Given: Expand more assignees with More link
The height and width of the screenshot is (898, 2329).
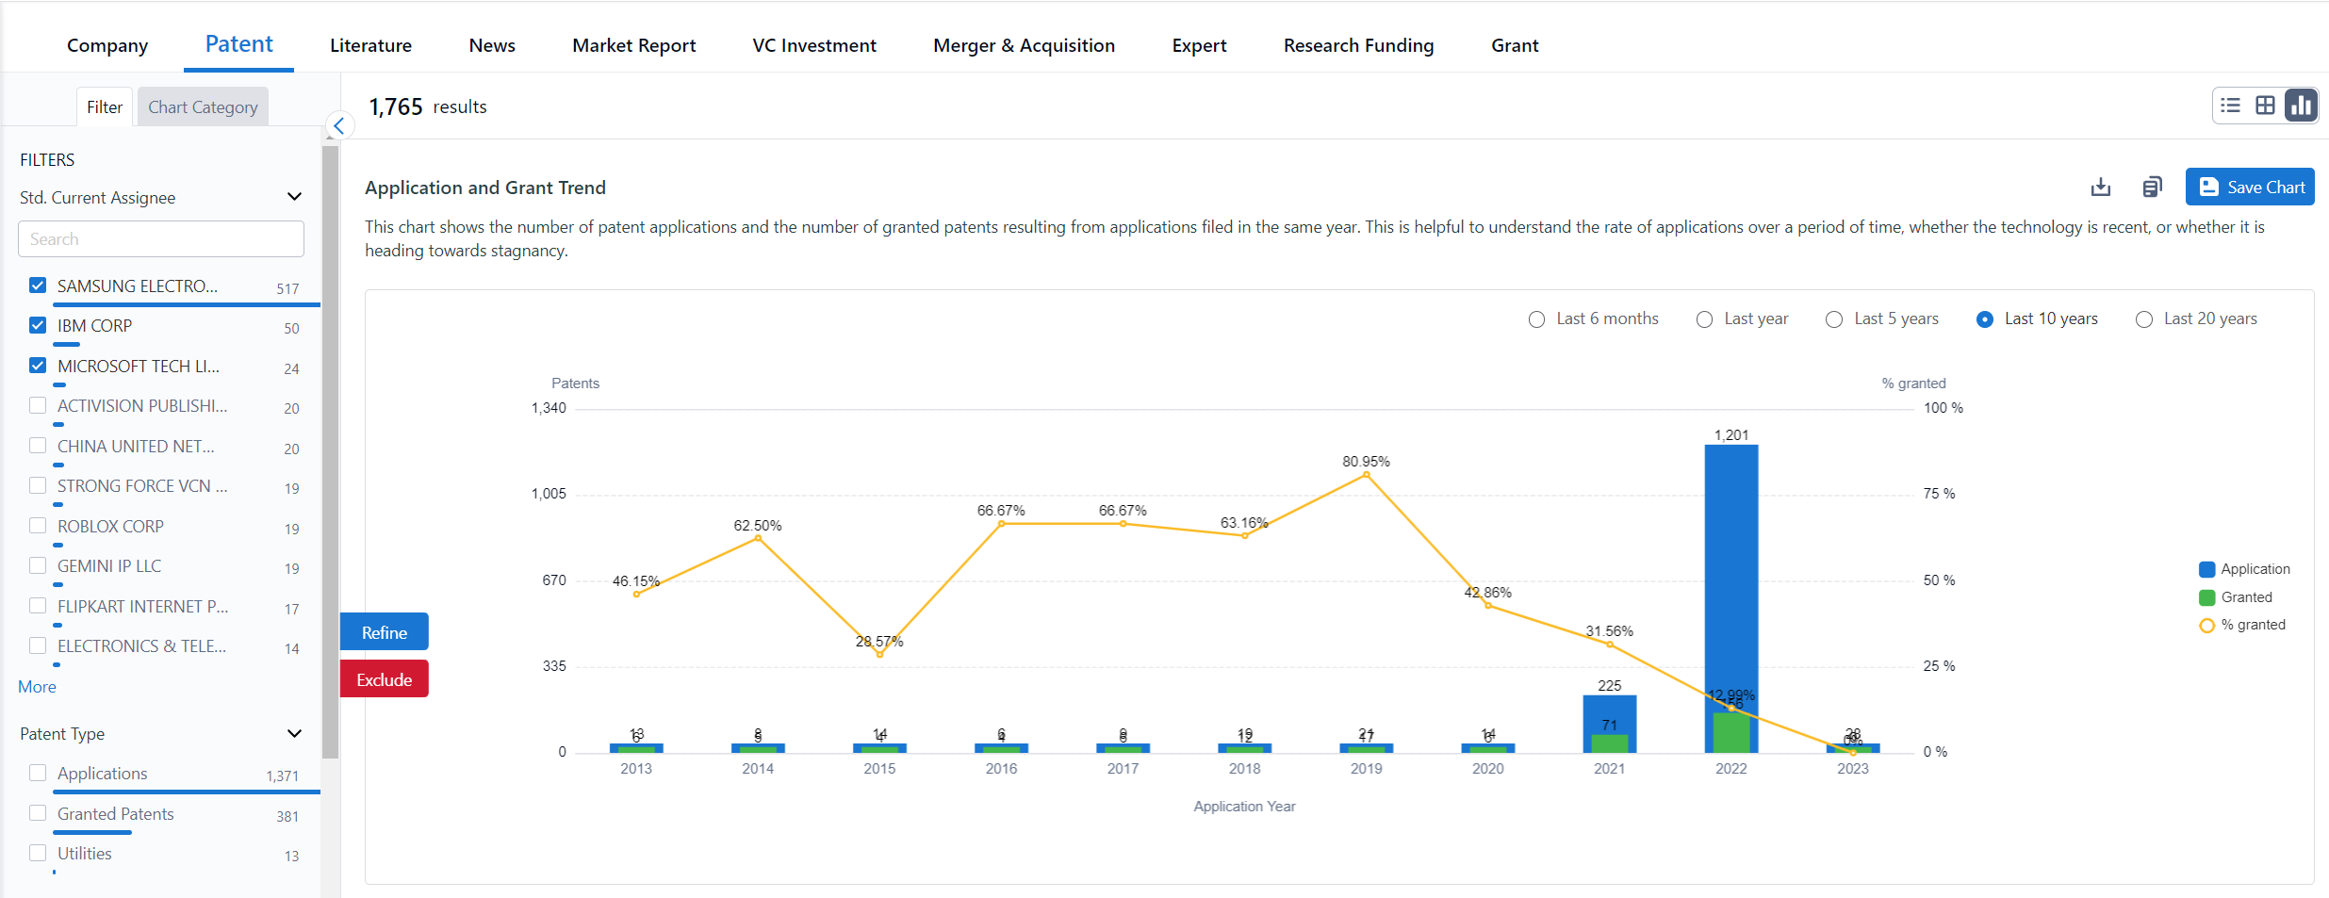Looking at the screenshot, I should [37, 687].
